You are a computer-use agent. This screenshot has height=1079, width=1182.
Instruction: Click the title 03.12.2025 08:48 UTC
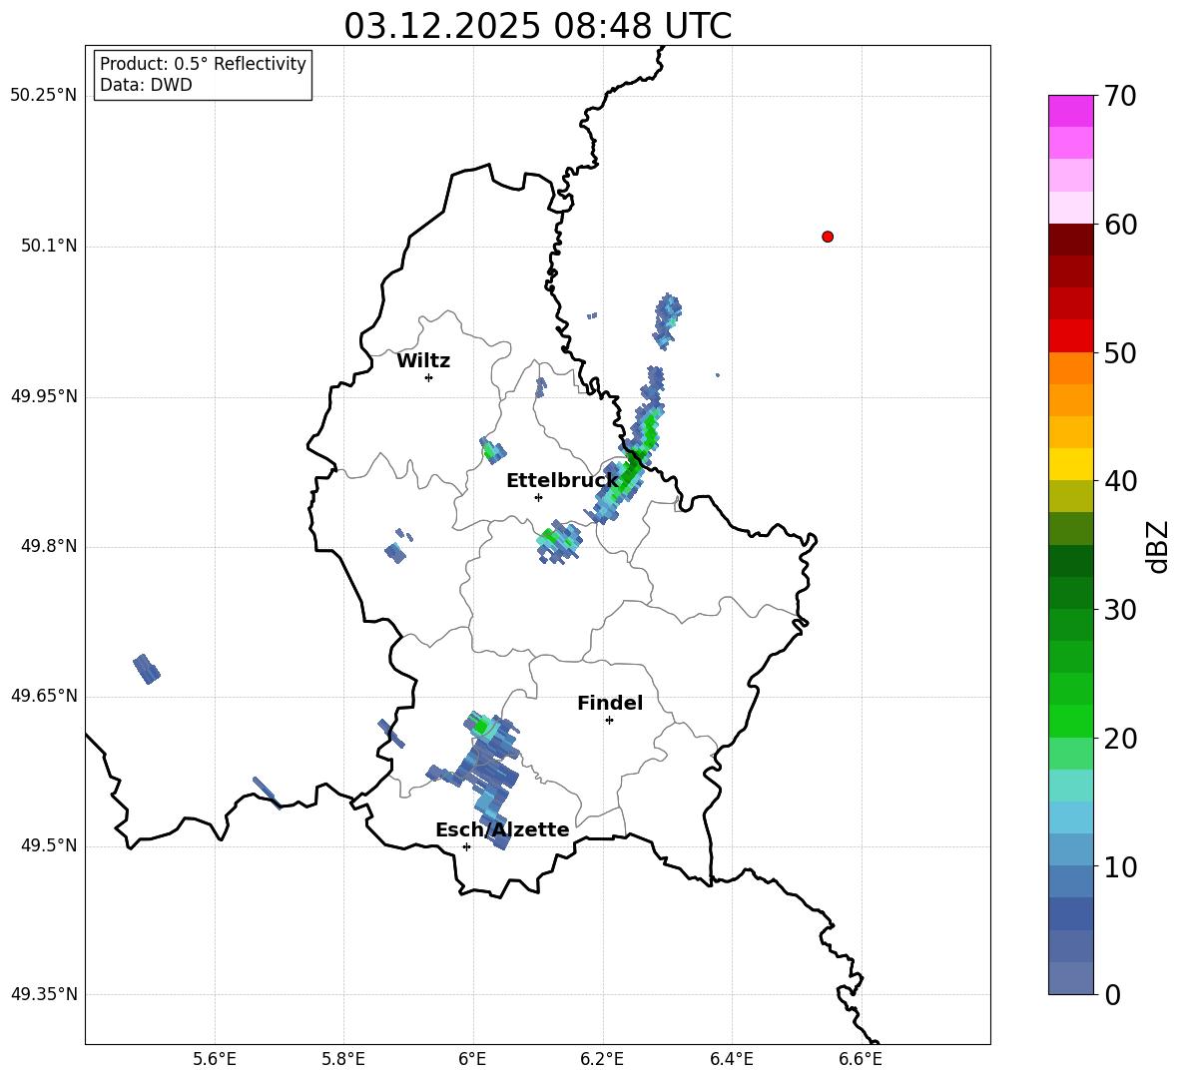pyautogui.click(x=537, y=26)
